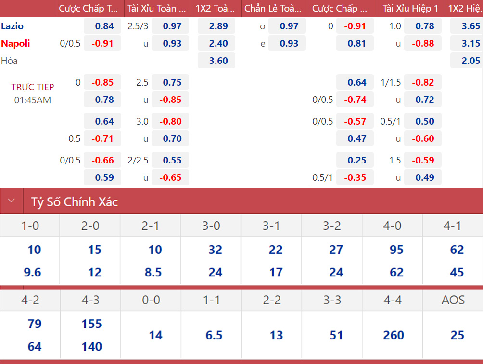Choose full-time 1X2 Napoli odds 2.40

[x=216, y=44]
